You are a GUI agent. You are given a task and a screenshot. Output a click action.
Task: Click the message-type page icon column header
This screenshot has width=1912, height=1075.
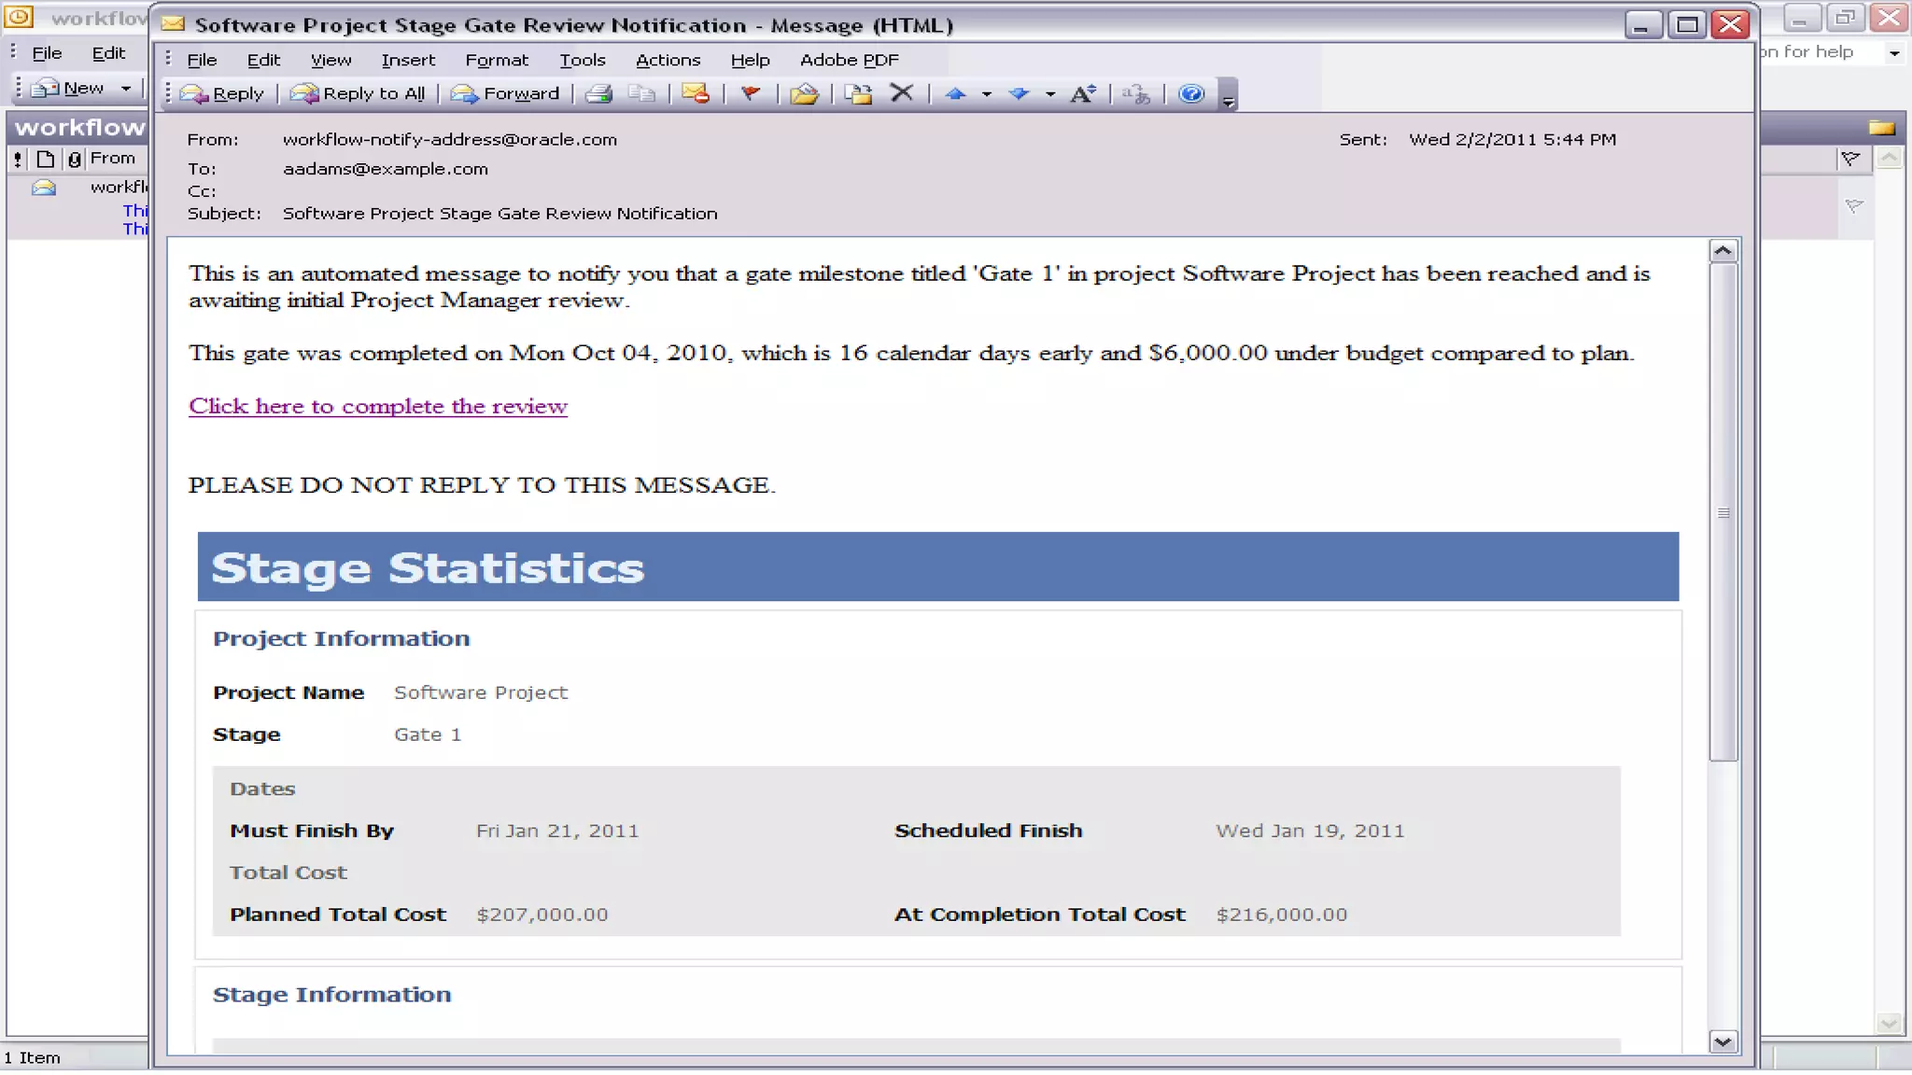tap(45, 159)
